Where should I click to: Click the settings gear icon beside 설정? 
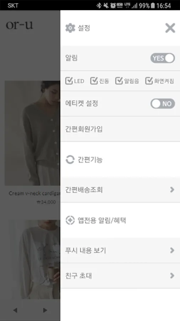(x=70, y=28)
